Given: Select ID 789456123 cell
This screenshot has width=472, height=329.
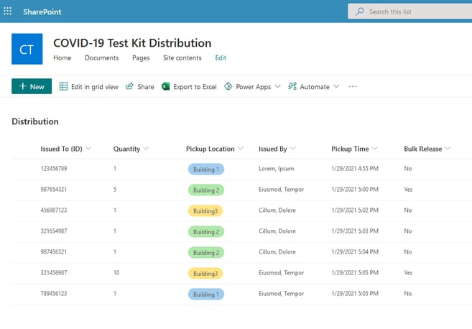Looking at the screenshot, I should tap(54, 293).
